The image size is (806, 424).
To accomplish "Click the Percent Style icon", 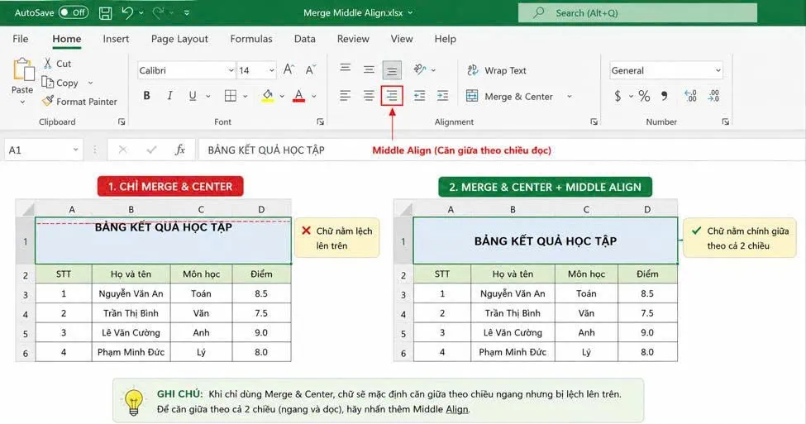I will 644,96.
